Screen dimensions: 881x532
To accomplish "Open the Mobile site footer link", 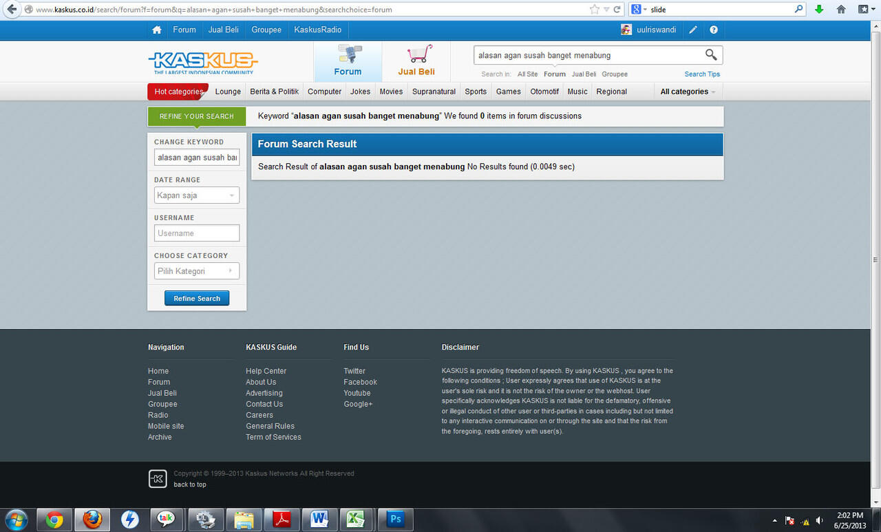I will coord(166,426).
